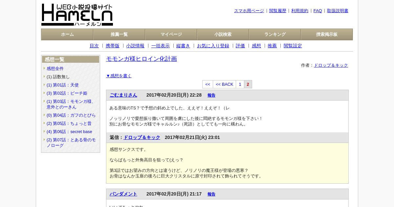Open 評価 in the sub navigation
The height and width of the screenshot is (207, 394).
pos(240,46)
